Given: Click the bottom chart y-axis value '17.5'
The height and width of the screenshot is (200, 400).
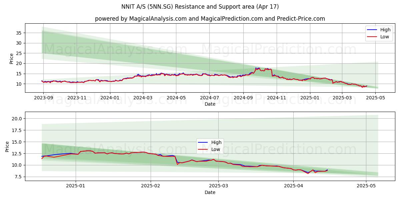Looking at the screenshot, I should click(x=17, y=130).
